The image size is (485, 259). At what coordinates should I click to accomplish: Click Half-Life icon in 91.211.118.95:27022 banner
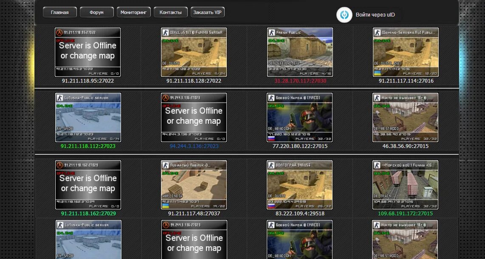click(x=59, y=32)
